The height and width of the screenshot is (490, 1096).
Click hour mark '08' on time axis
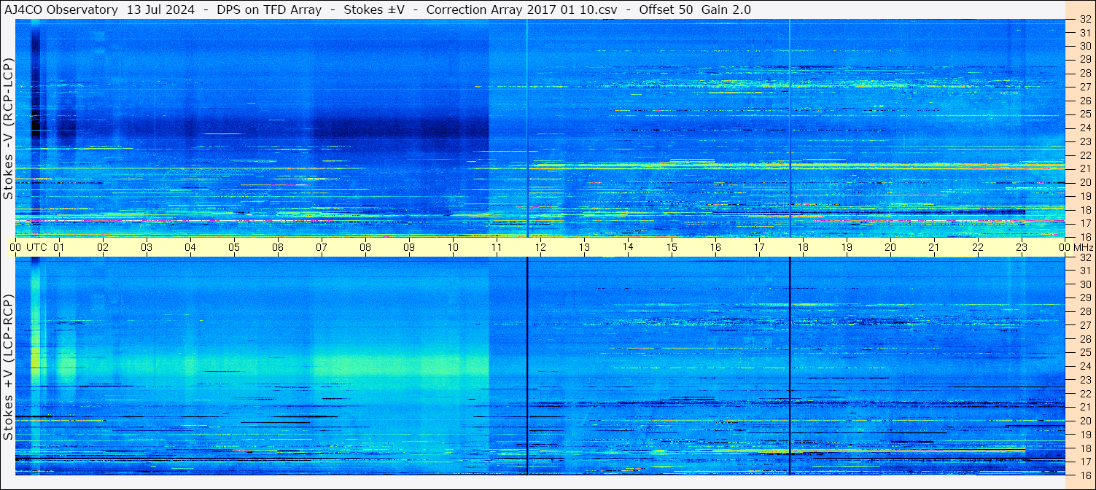(365, 247)
